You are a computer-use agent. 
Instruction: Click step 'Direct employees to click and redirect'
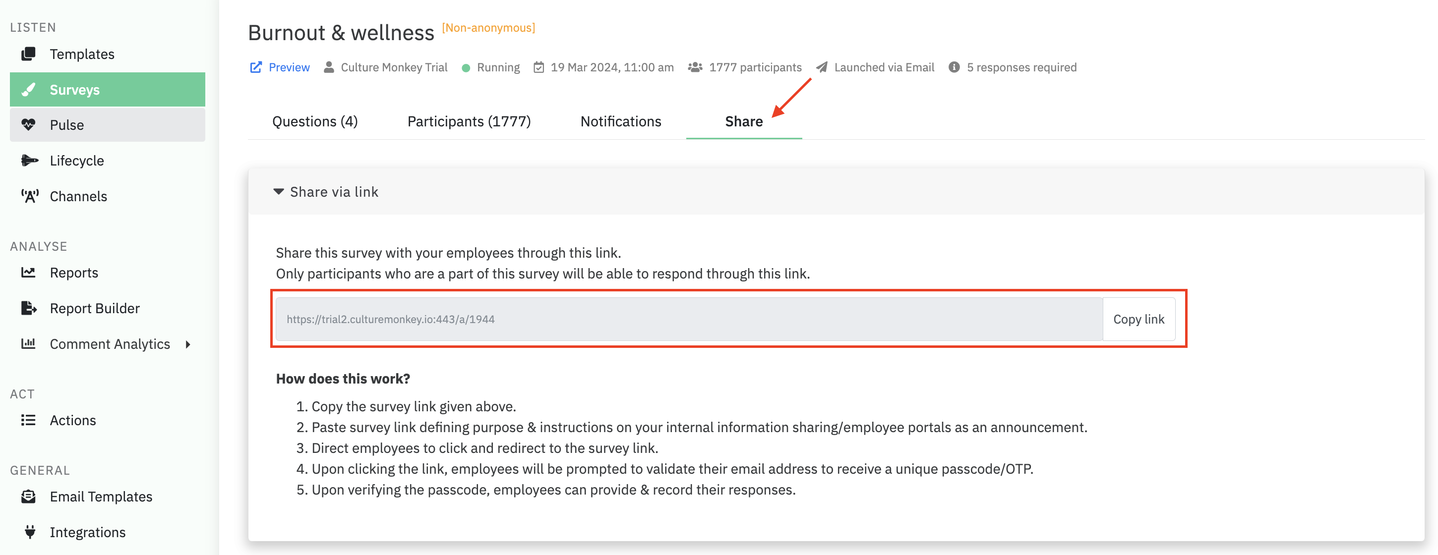[484, 448]
